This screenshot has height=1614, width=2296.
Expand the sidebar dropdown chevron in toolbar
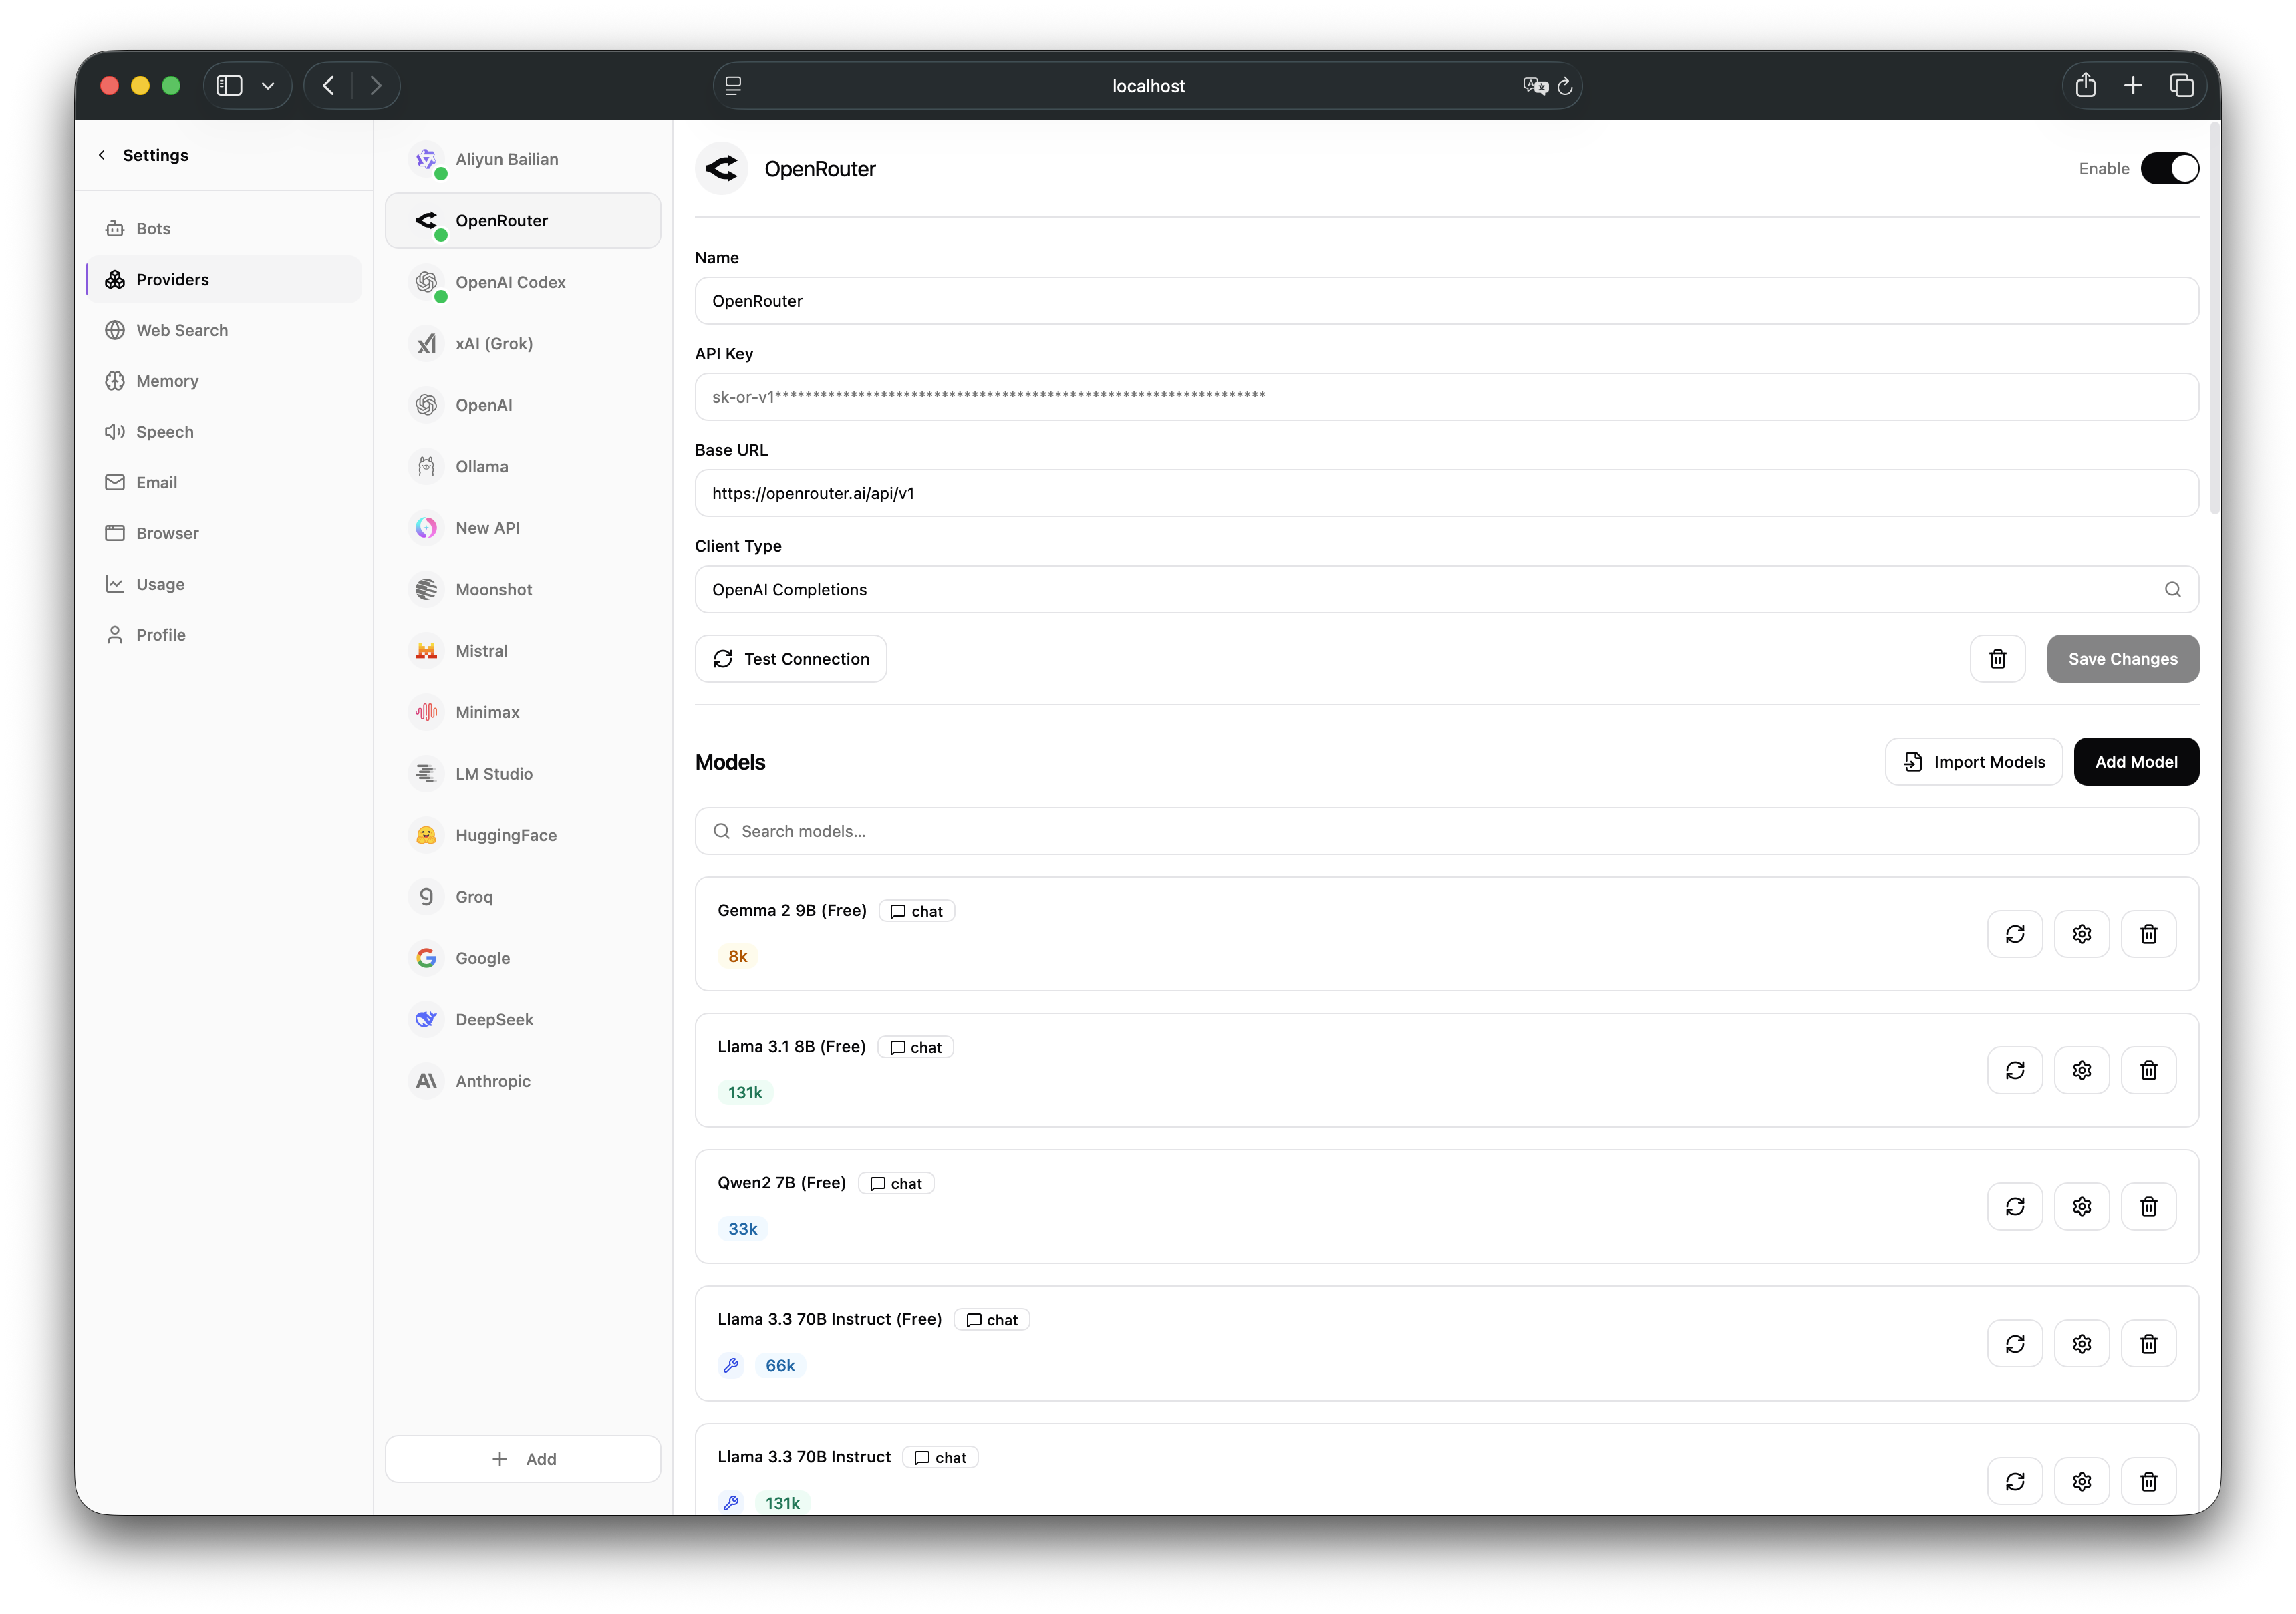[x=268, y=86]
